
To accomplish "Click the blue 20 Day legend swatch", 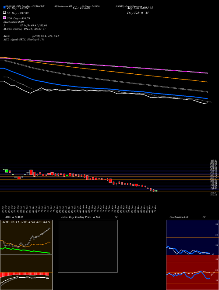I will [x=4, y=7].
